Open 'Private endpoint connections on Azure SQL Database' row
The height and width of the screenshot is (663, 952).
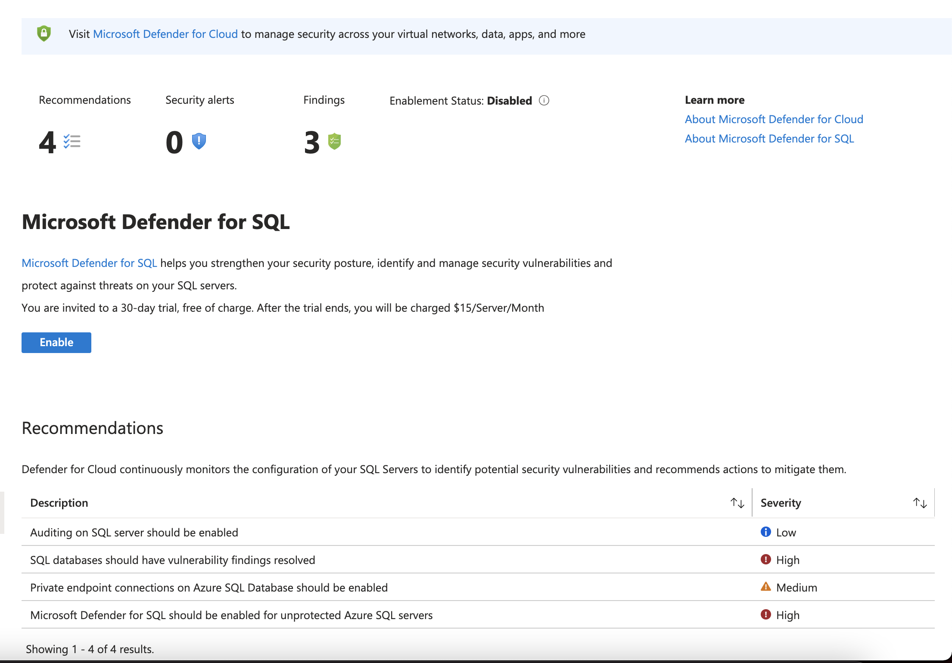click(x=478, y=587)
